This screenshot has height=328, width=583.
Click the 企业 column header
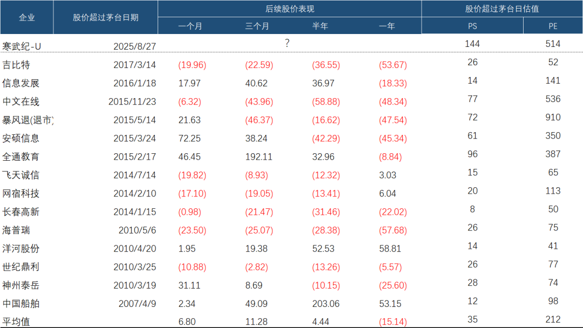point(27,17)
